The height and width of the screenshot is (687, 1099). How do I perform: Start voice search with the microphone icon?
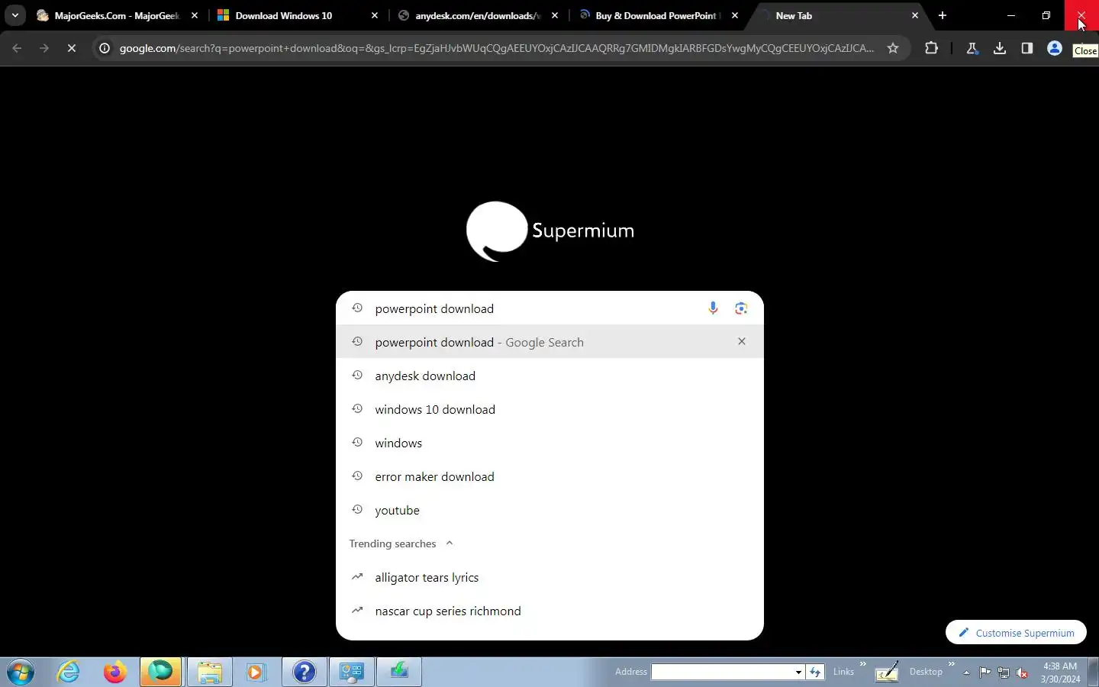point(713,308)
